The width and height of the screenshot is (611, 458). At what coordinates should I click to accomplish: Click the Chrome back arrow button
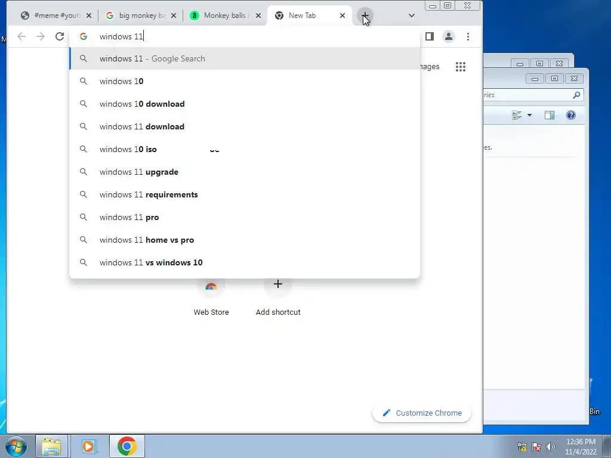coord(21,36)
